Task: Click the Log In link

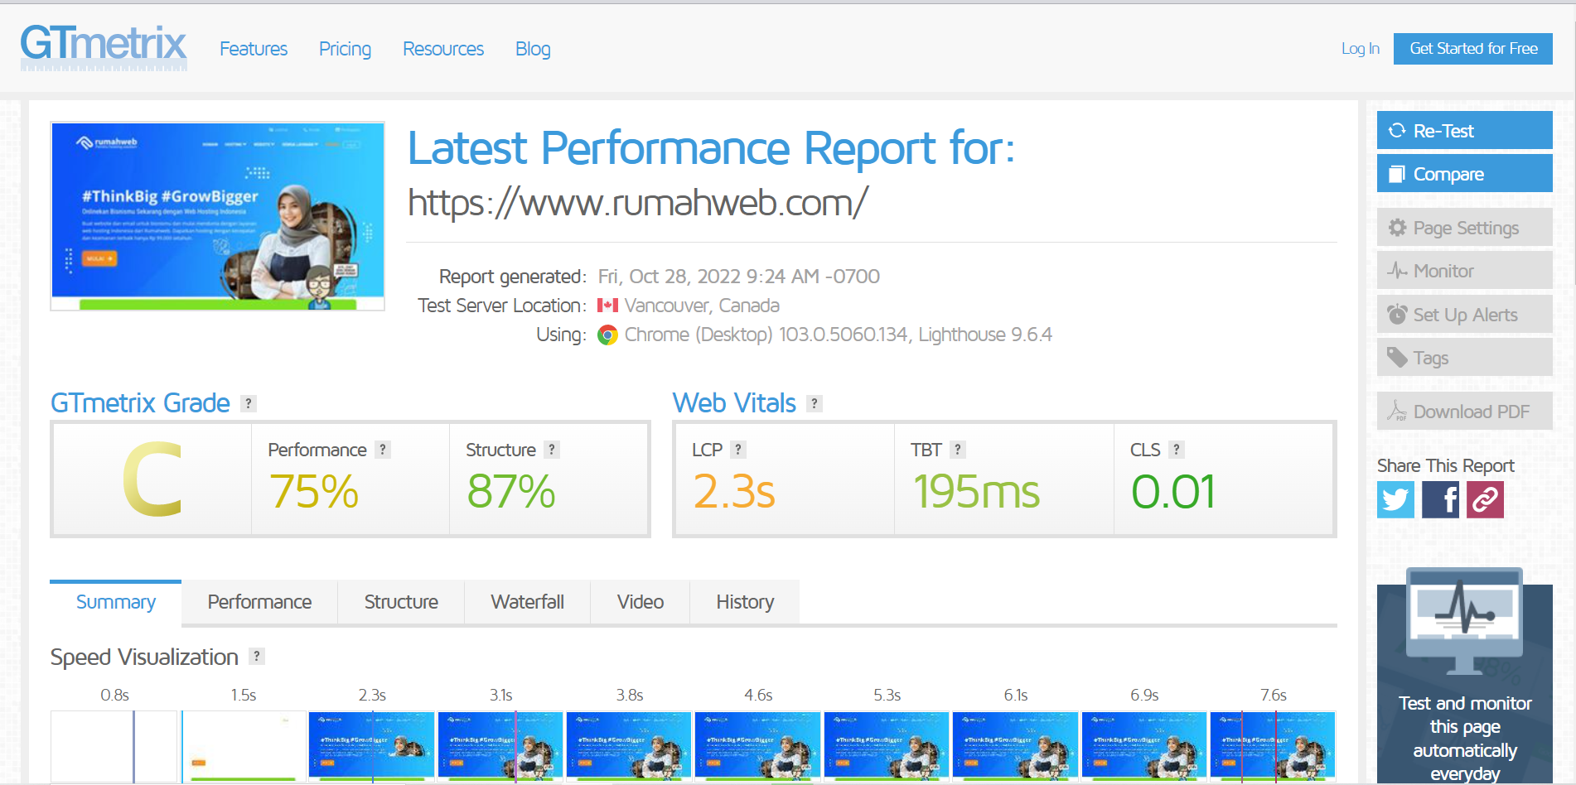Action: [x=1361, y=49]
